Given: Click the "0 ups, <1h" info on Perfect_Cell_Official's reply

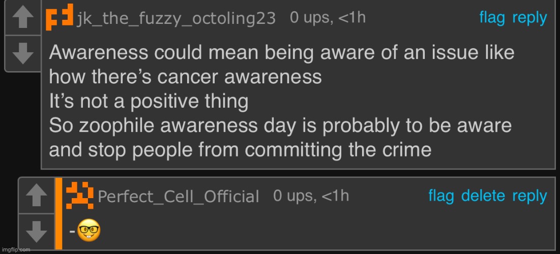Looking at the screenshot, I should point(311,196).
